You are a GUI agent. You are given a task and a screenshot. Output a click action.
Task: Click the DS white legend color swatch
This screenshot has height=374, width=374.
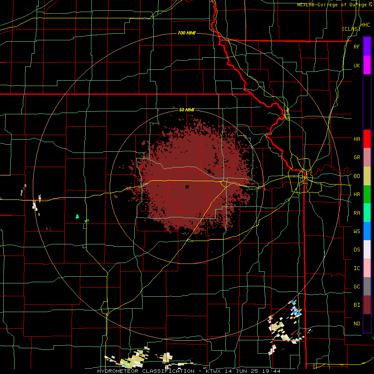click(x=367, y=249)
